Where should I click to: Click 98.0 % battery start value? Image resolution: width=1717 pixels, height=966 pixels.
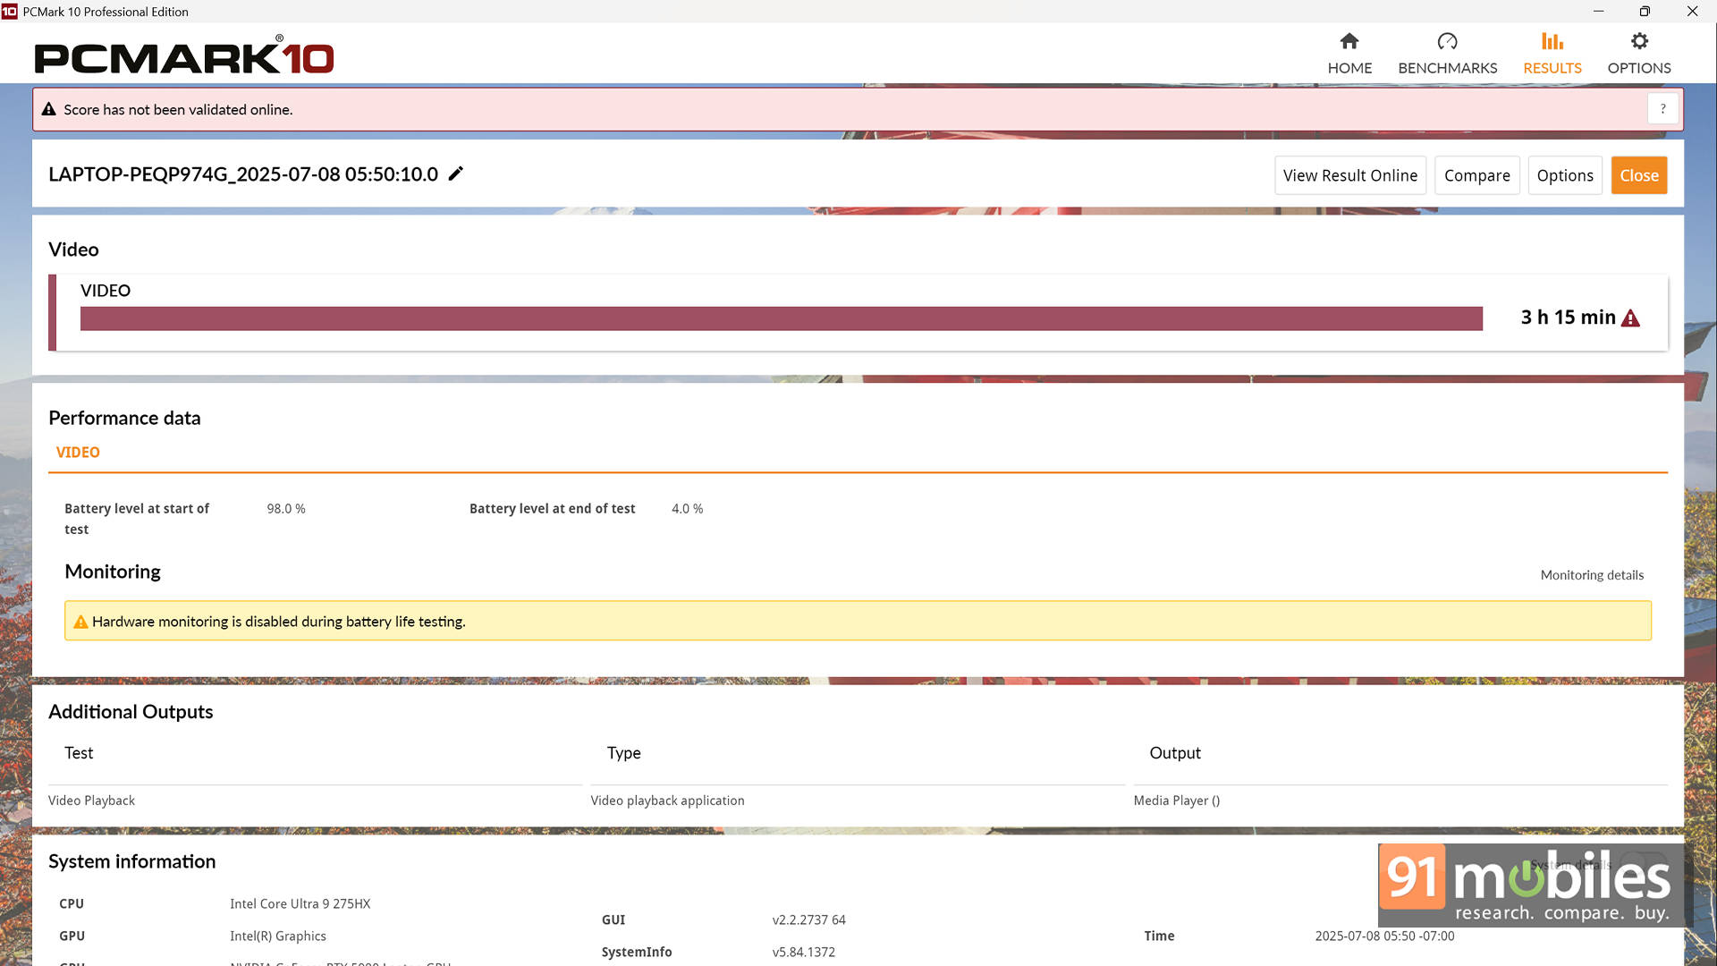click(x=286, y=509)
